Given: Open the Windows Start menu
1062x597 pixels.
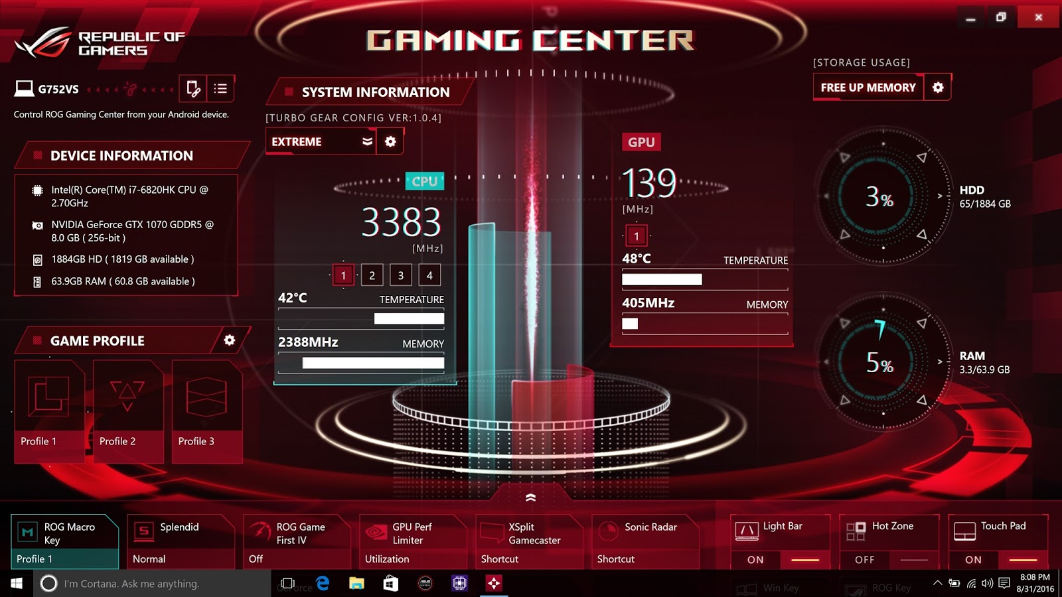Looking at the screenshot, I should point(17,583).
